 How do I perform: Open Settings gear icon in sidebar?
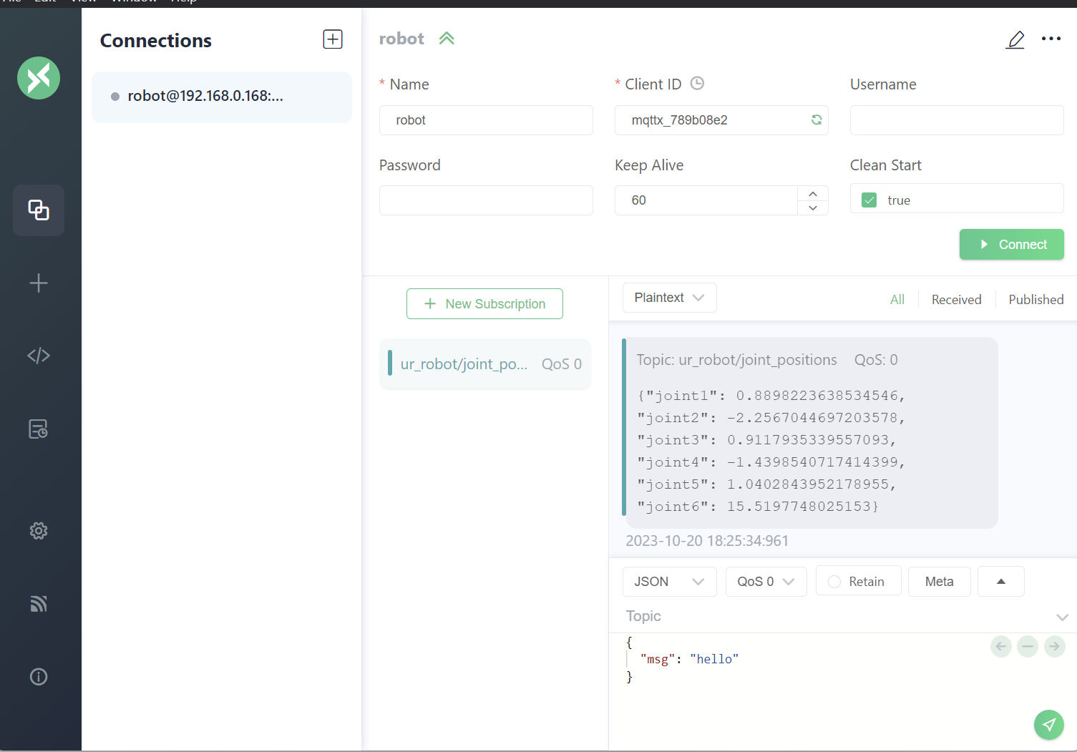[39, 531]
